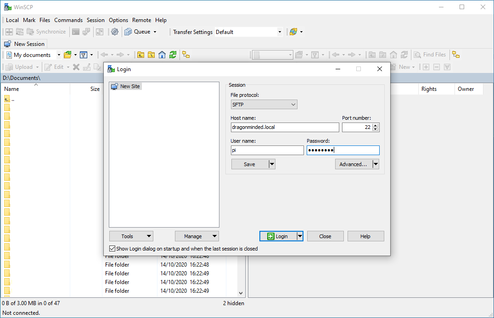Click the Login button

point(278,236)
